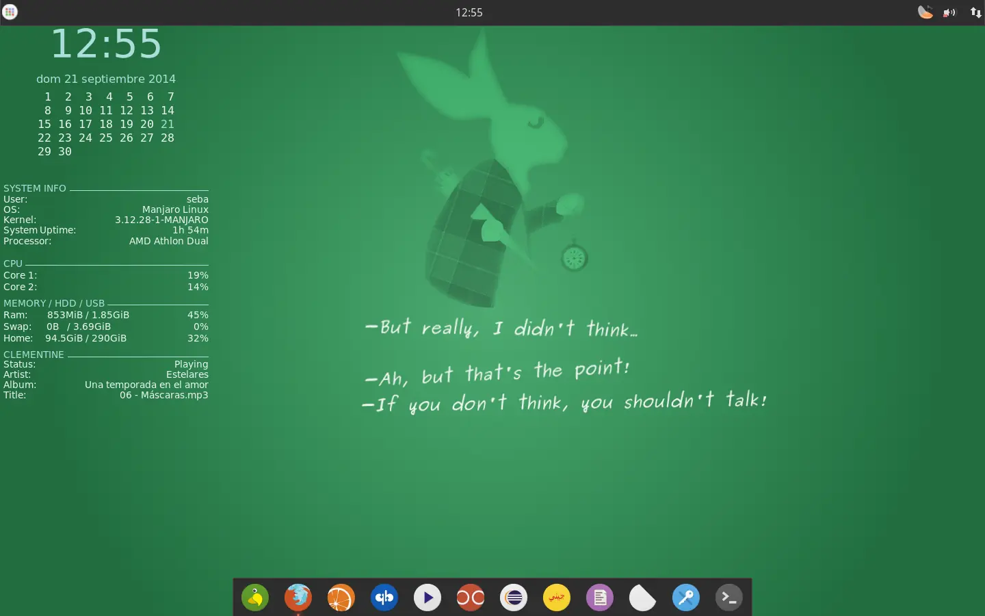Launch Eclipse IDE from the dock
Image resolution: width=985 pixels, height=616 pixels.
pos(514,598)
